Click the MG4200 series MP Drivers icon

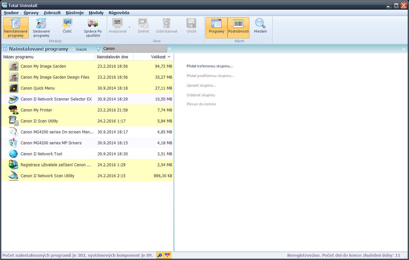click(x=14, y=143)
